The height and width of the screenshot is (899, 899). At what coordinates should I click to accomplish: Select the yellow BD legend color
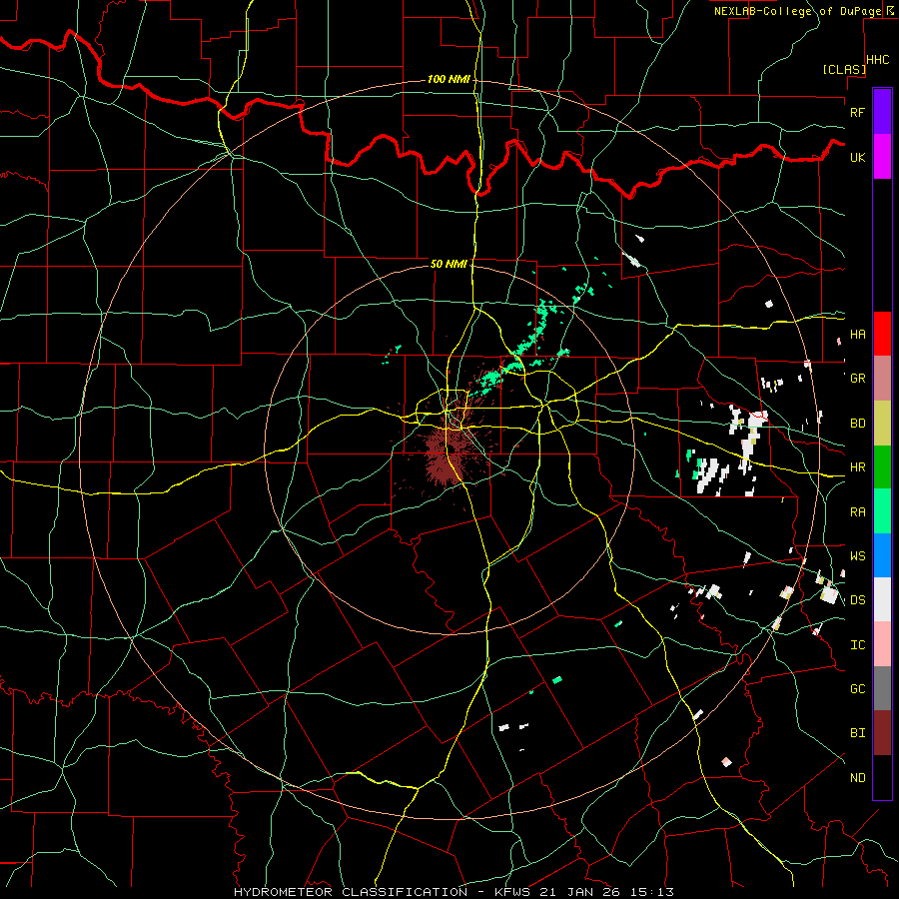click(882, 423)
